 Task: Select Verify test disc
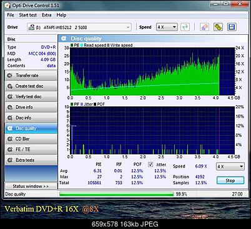pyautogui.click(x=31, y=96)
